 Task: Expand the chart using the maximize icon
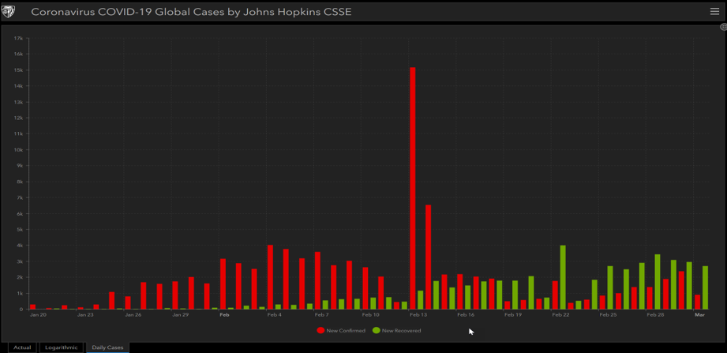pos(723,28)
